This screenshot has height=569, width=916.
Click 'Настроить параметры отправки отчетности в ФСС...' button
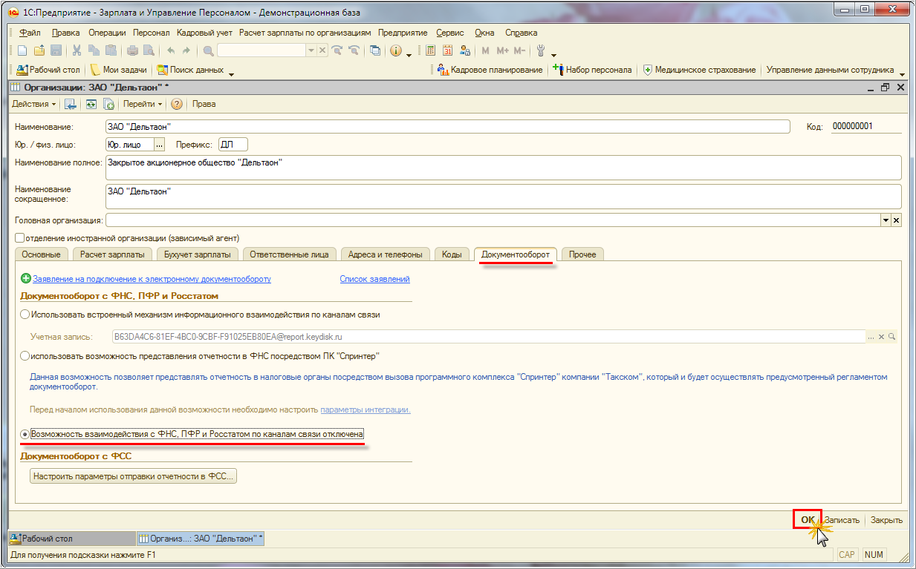(134, 476)
